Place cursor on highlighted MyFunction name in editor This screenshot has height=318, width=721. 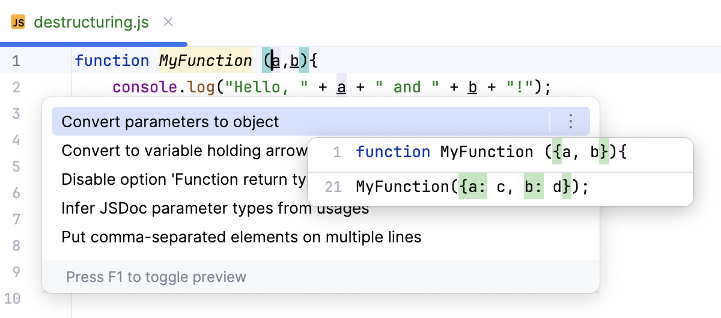pyautogui.click(x=205, y=61)
